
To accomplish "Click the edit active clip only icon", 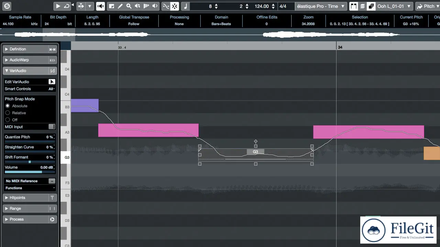I will pyautogui.click(x=371, y=6).
